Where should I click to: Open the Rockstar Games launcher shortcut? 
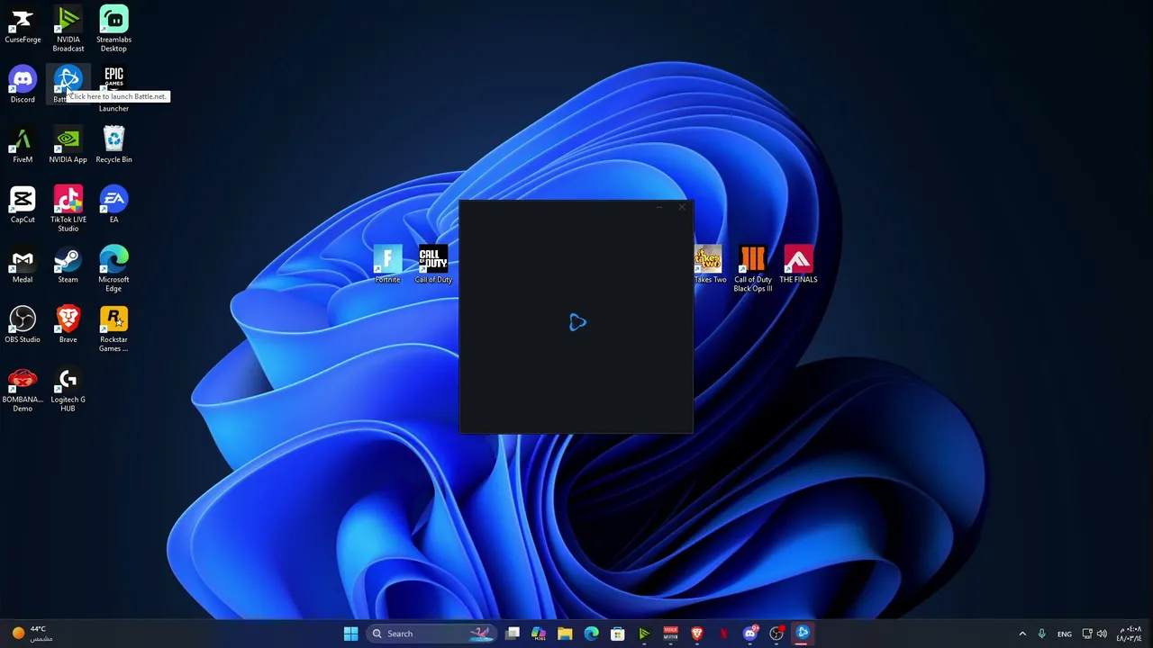pos(113,328)
